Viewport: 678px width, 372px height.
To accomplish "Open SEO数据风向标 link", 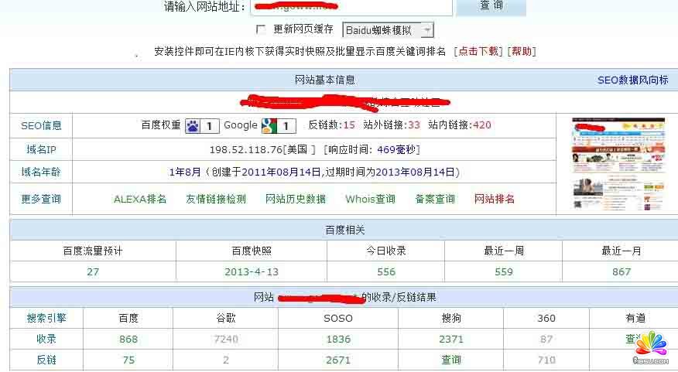I will tap(632, 80).
